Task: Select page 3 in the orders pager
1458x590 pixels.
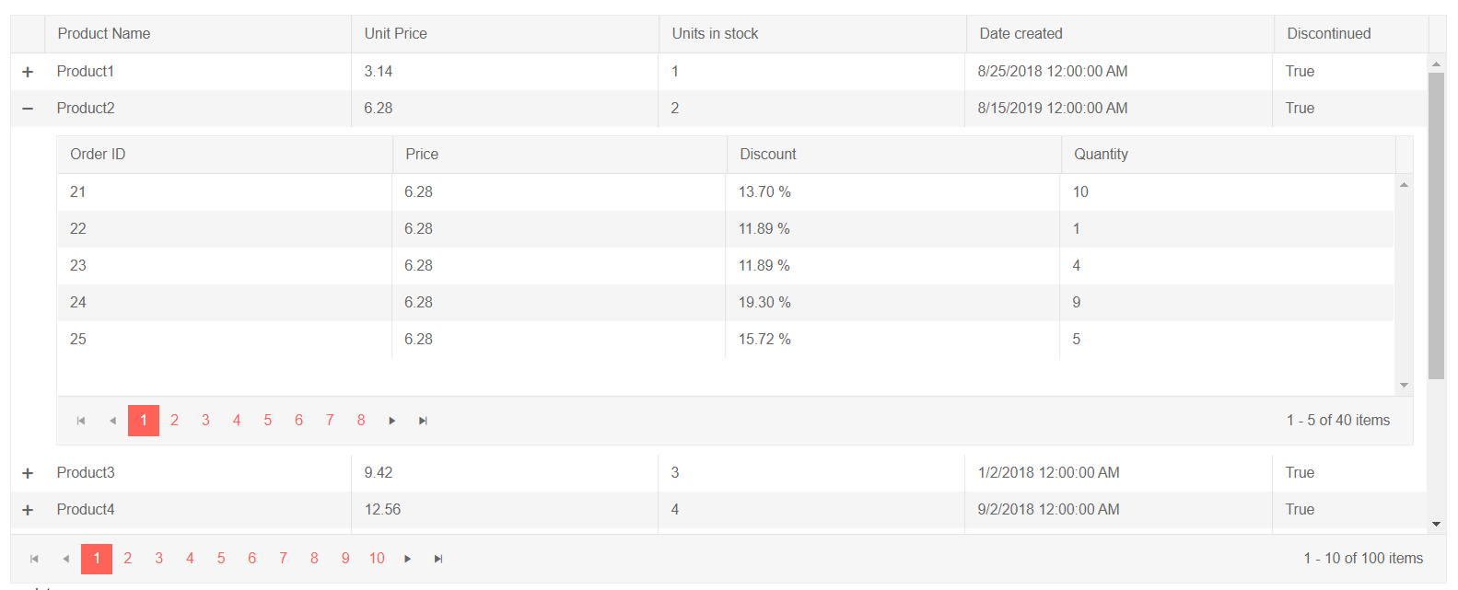Action: 205,421
